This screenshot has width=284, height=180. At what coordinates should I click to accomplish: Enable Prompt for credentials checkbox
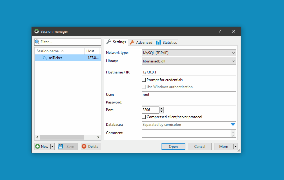point(144,80)
